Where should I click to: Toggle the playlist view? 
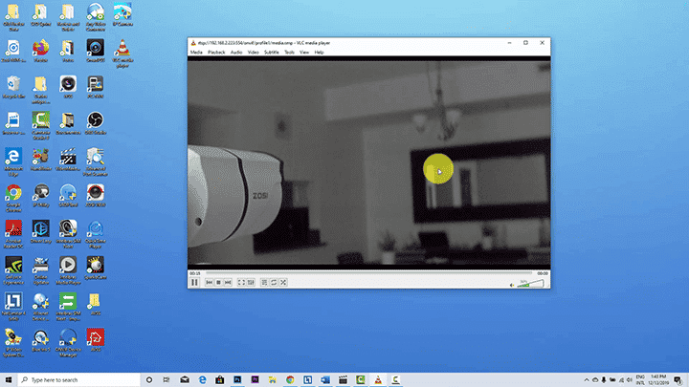pyautogui.click(x=264, y=283)
